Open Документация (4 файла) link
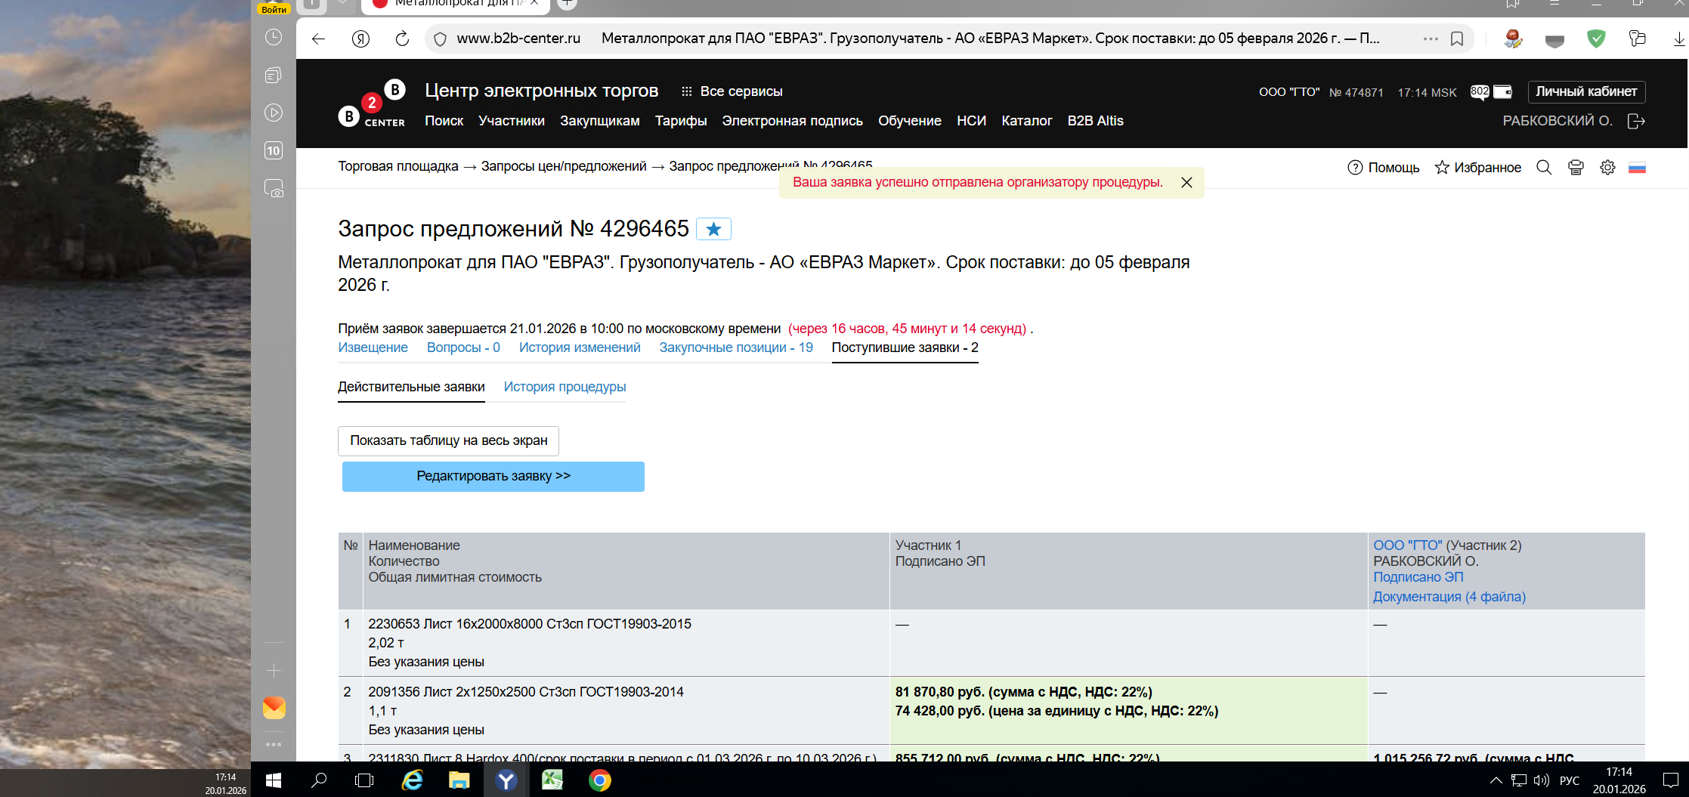This screenshot has width=1689, height=797. [1449, 597]
